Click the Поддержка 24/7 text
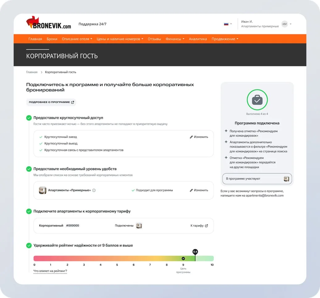320x298 pixels. (x=92, y=24)
